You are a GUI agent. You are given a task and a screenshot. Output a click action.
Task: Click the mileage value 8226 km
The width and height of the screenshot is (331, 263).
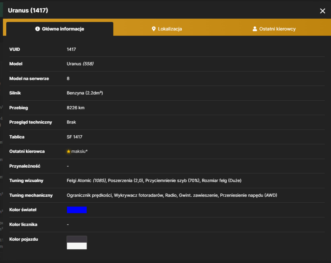(x=76, y=108)
